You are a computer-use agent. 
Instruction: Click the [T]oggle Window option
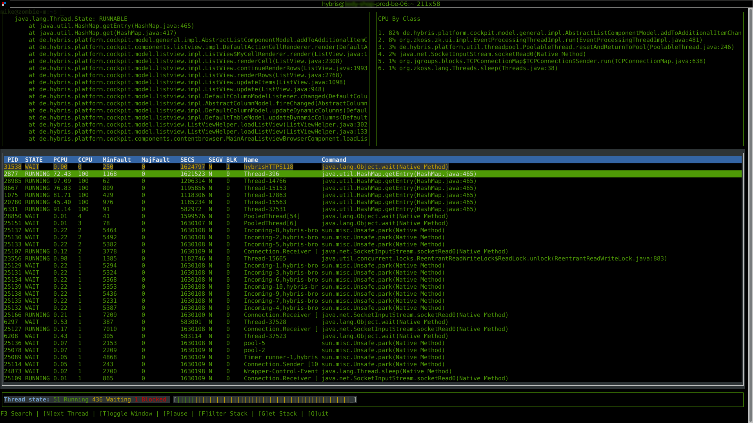(x=125, y=414)
